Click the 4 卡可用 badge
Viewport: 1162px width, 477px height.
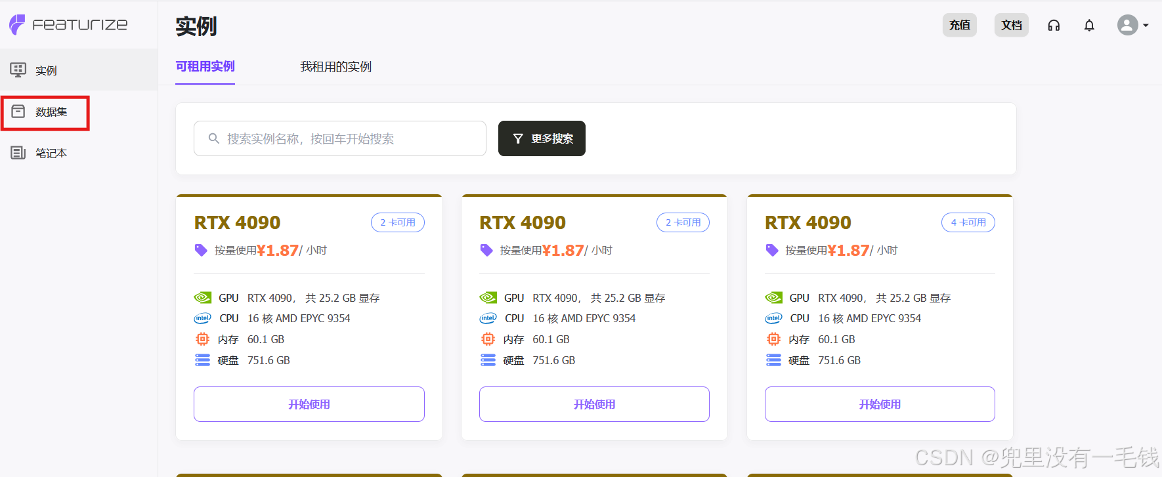coord(968,222)
